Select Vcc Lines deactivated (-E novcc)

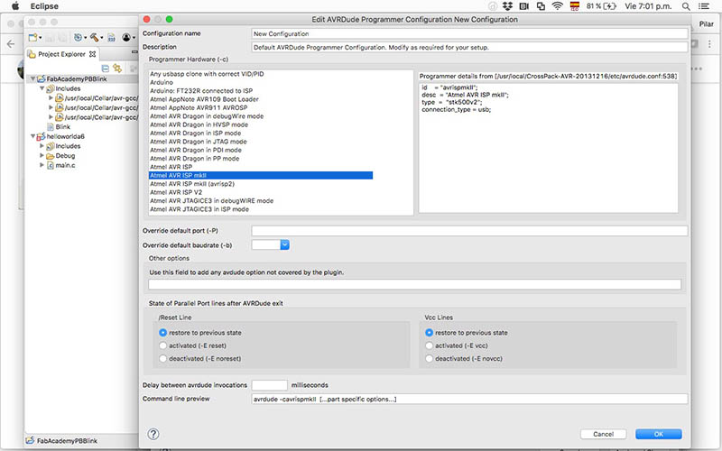(x=430, y=358)
